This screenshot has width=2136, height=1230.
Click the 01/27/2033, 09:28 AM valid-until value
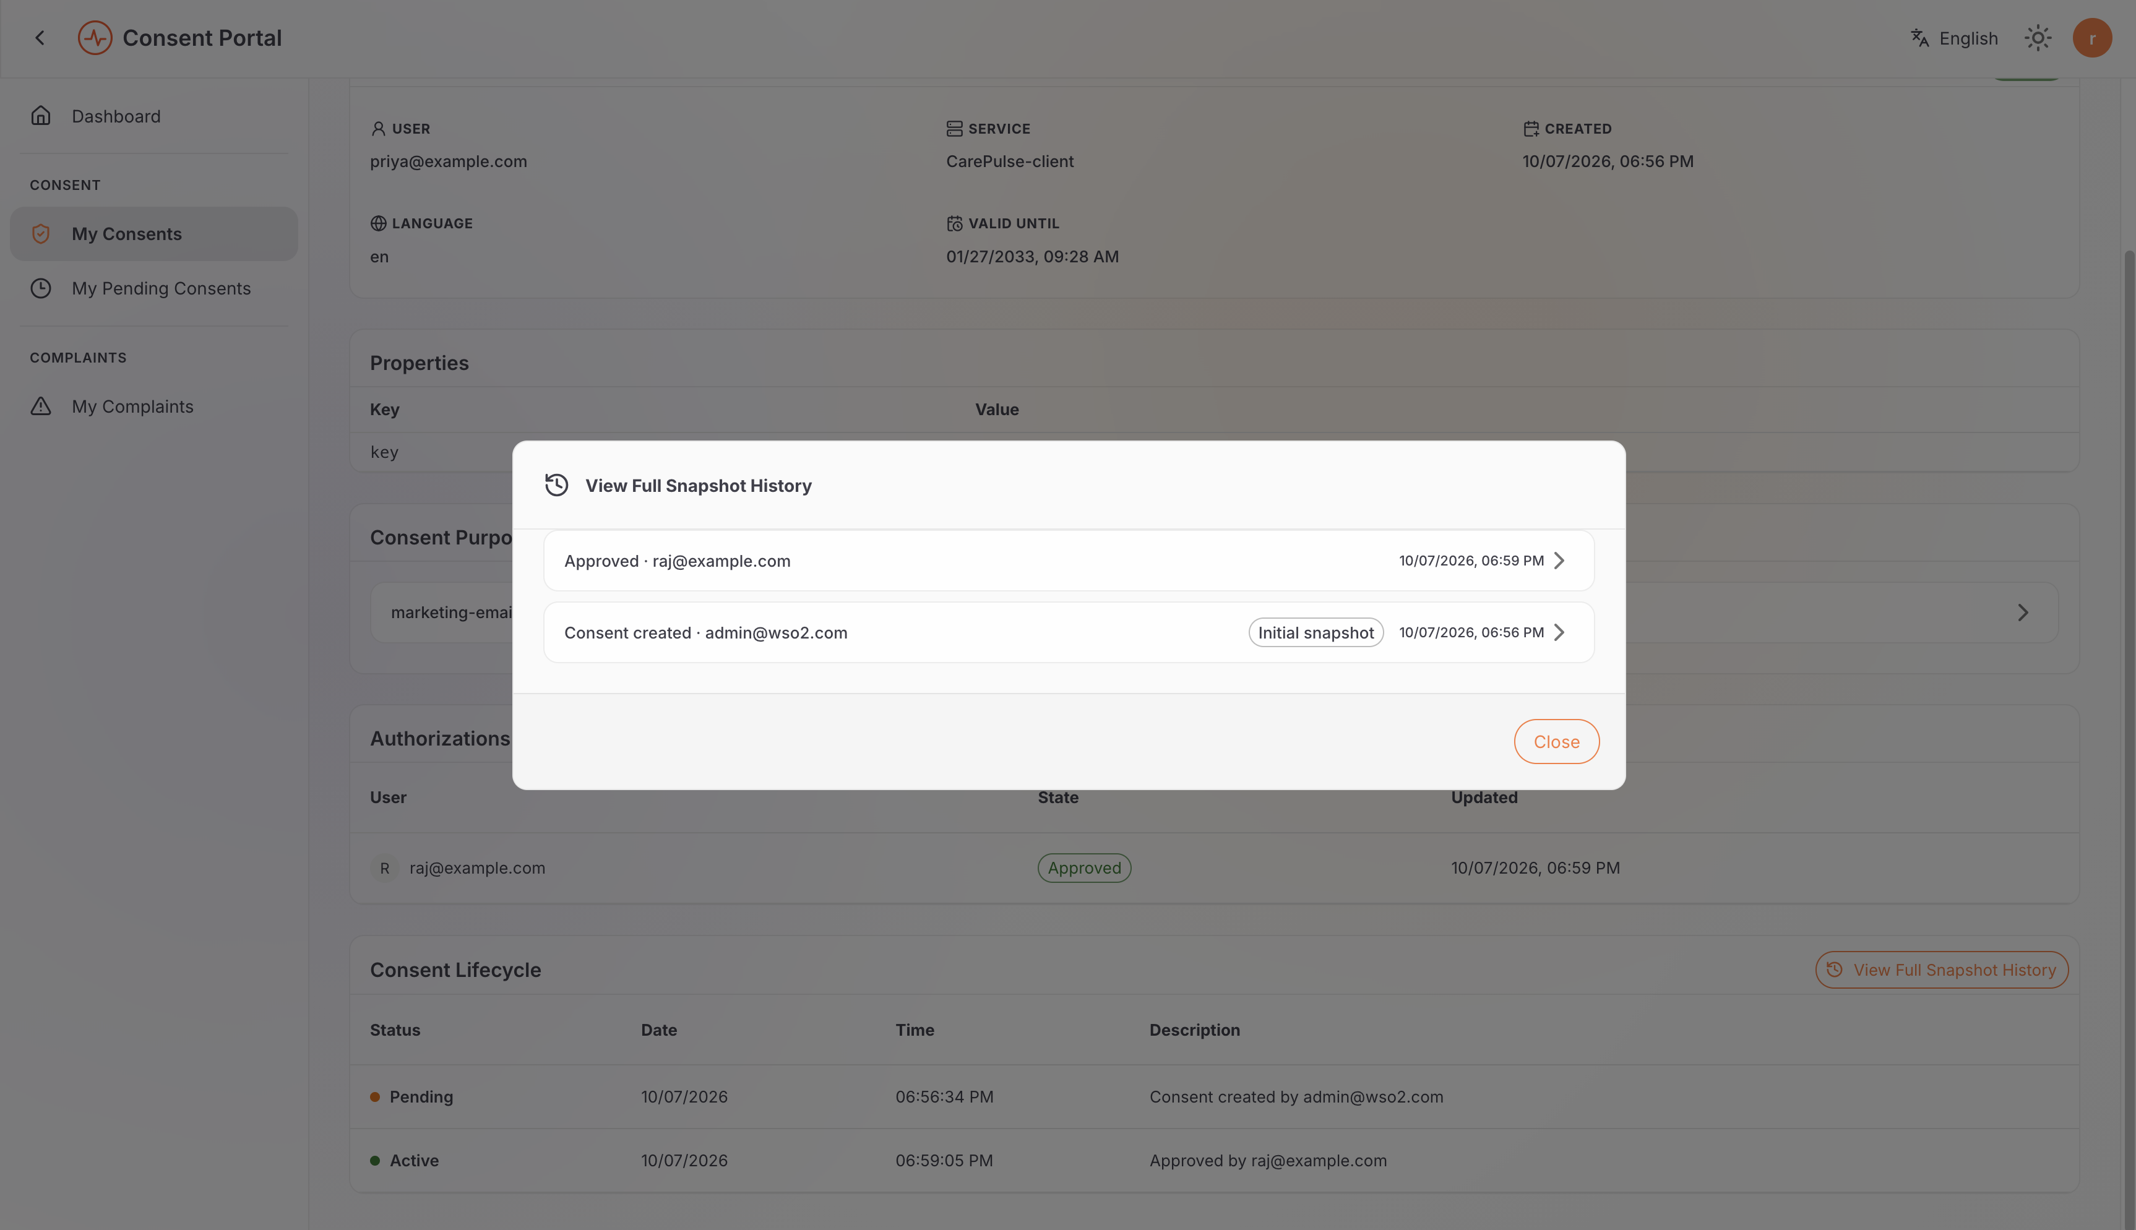[1032, 256]
